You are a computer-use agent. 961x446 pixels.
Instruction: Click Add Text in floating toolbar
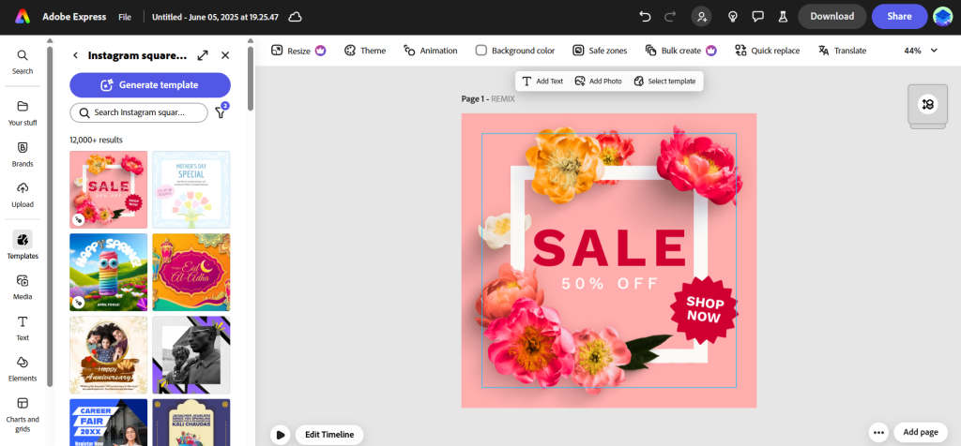coord(542,81)
